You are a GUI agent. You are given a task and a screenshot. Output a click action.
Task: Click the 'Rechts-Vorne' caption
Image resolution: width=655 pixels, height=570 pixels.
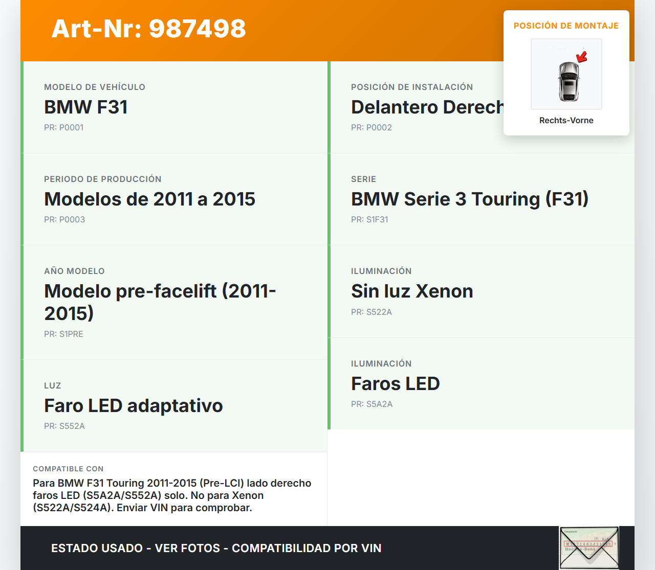tap(566, 120)
